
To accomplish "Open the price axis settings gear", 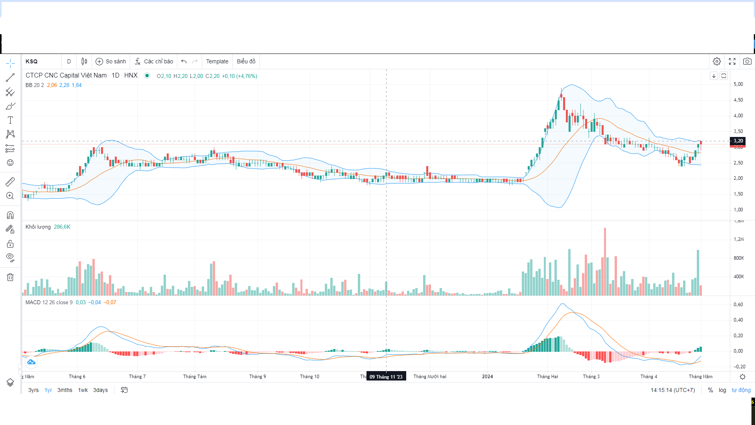I will pos(742,377).
